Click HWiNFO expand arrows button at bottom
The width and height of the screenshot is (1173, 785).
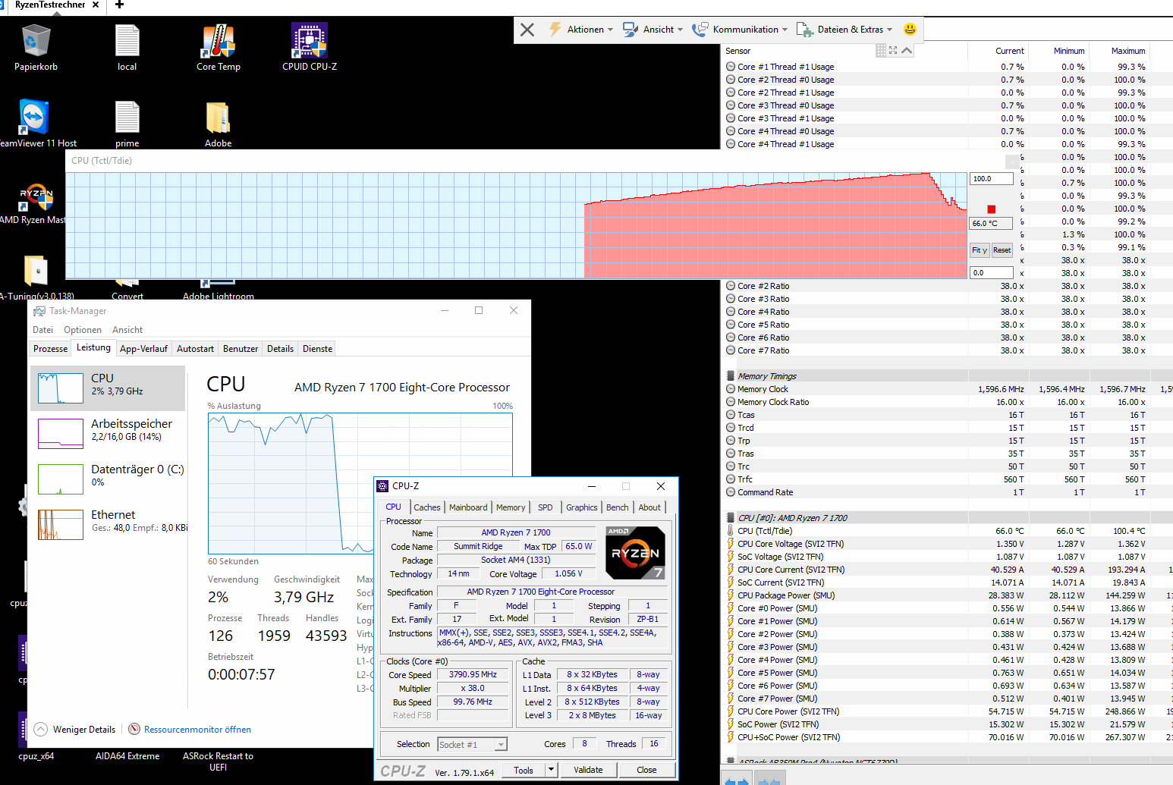pyautogui.click(x=736, y=780)
